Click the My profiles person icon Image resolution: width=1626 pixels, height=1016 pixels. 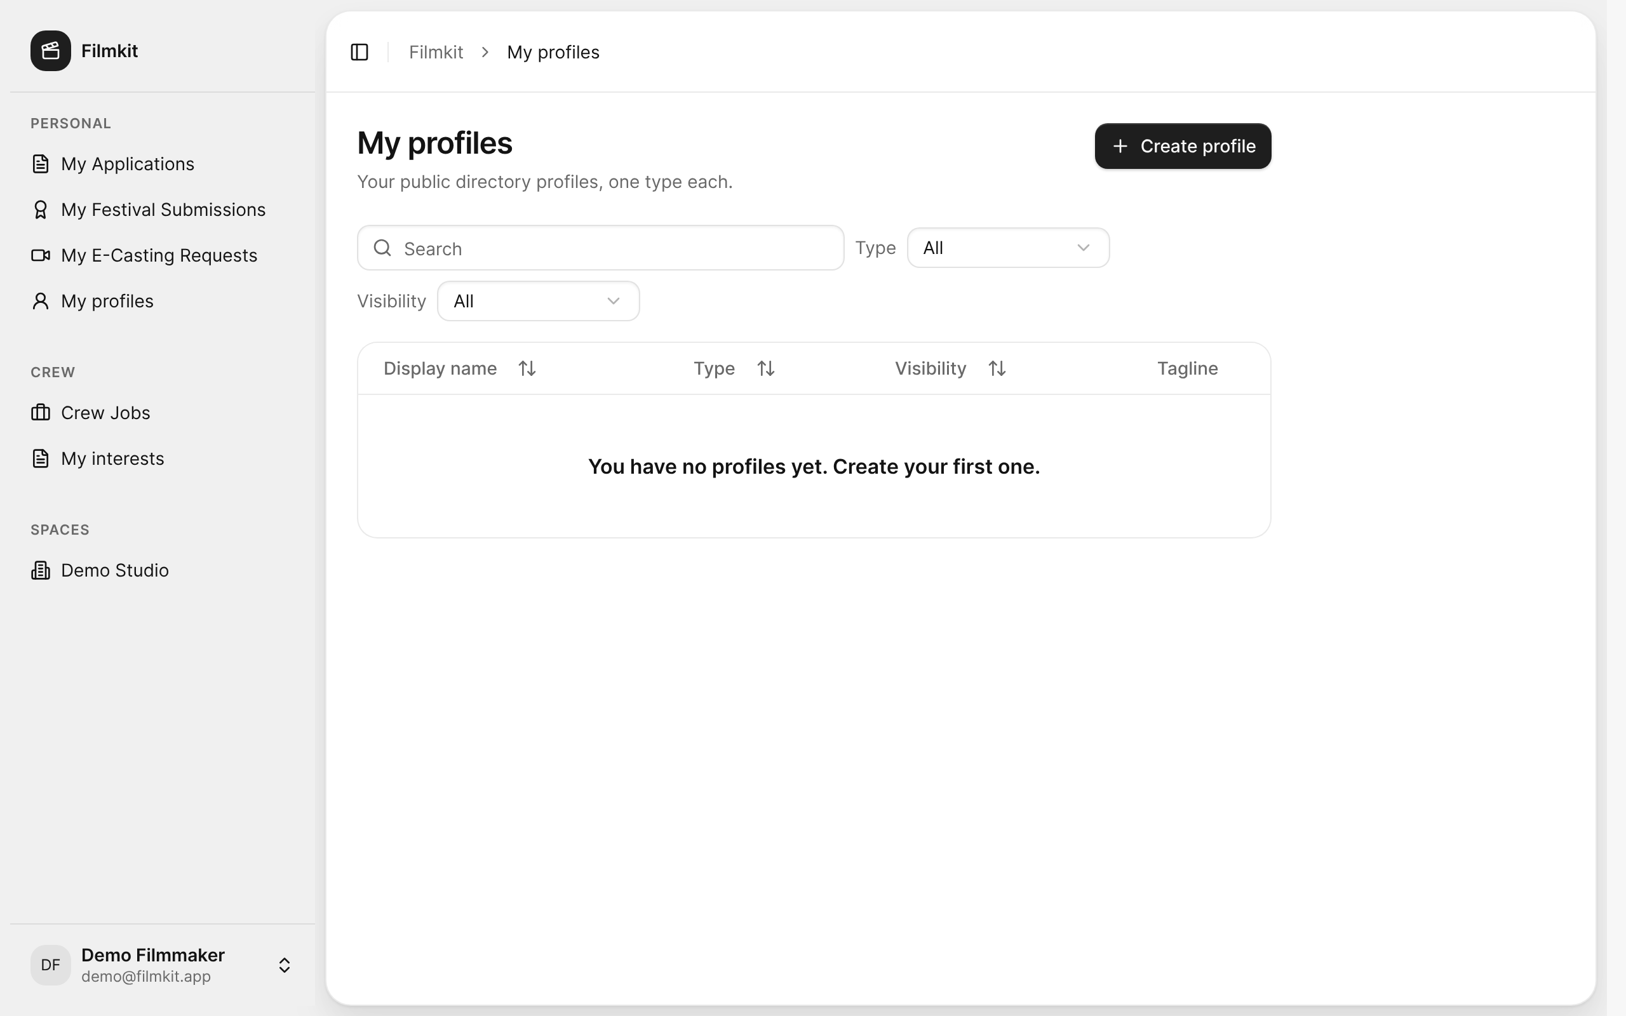(40, 301)
